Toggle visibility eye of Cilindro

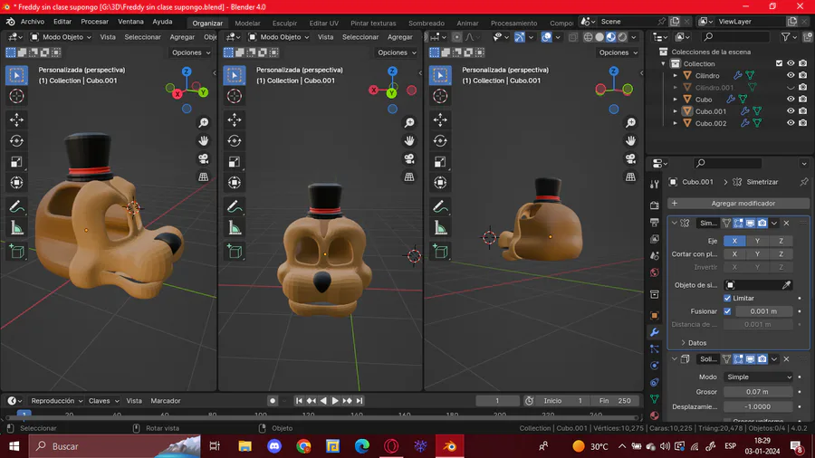(x=791, y=75)
